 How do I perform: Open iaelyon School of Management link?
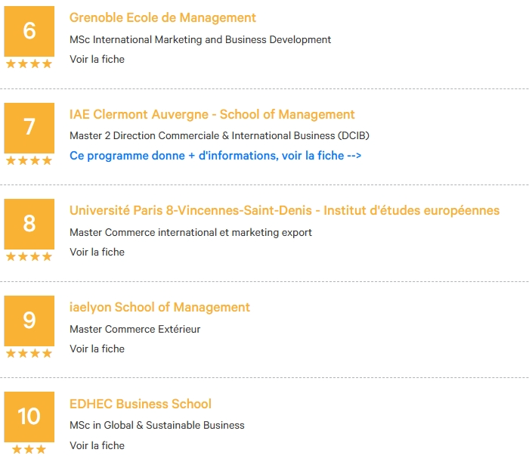click(x=159, y=307)
